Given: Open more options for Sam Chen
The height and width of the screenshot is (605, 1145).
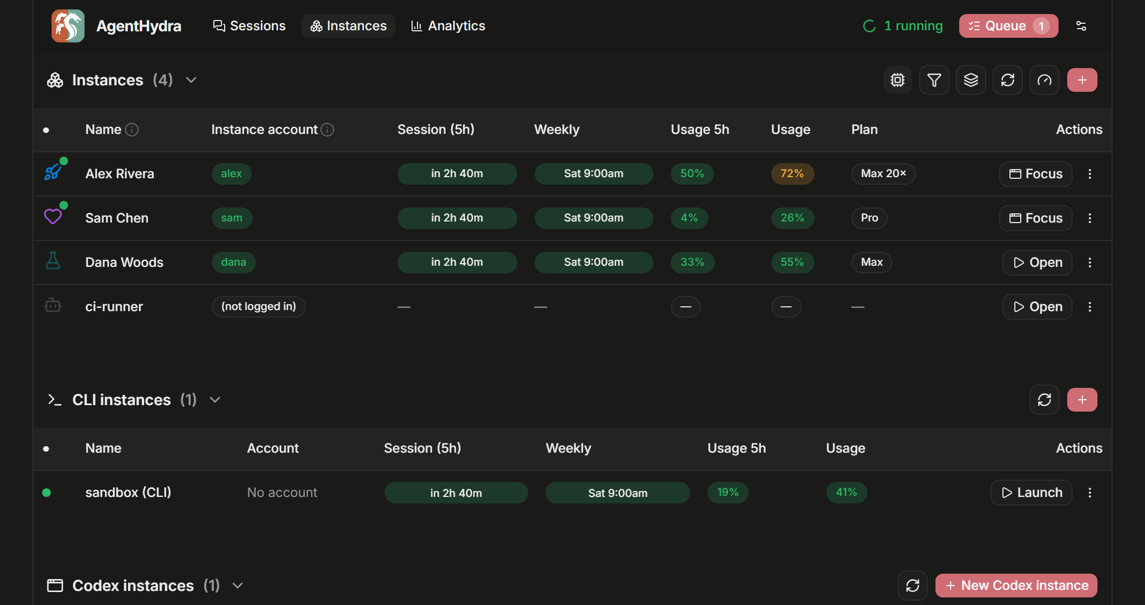Looking at the screenshot, I should pyautogui.click(x=1090, y=218).
